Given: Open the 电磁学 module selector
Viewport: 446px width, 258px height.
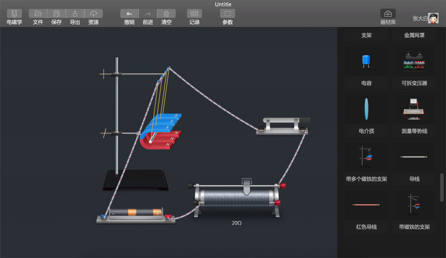Looking at the screenshot, I should click(14, 13).
